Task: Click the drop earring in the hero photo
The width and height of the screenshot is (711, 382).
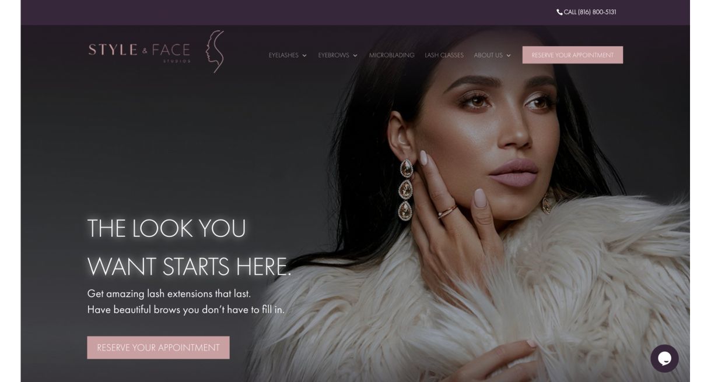Action: [x=406, y=189]
